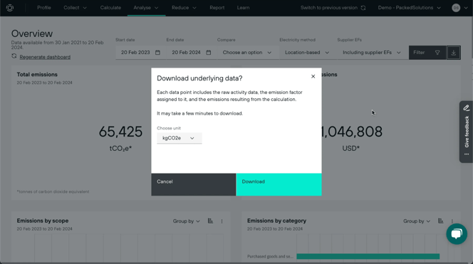
Task: Open more options in Emissions by scope
Action: tap(222, 221)
